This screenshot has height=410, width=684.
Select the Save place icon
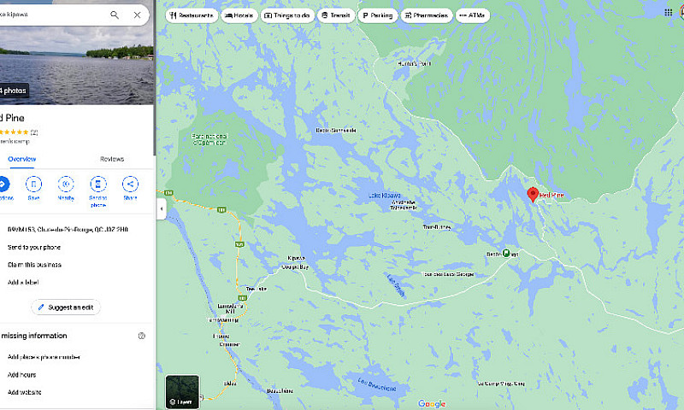click(x=33, y=184)
